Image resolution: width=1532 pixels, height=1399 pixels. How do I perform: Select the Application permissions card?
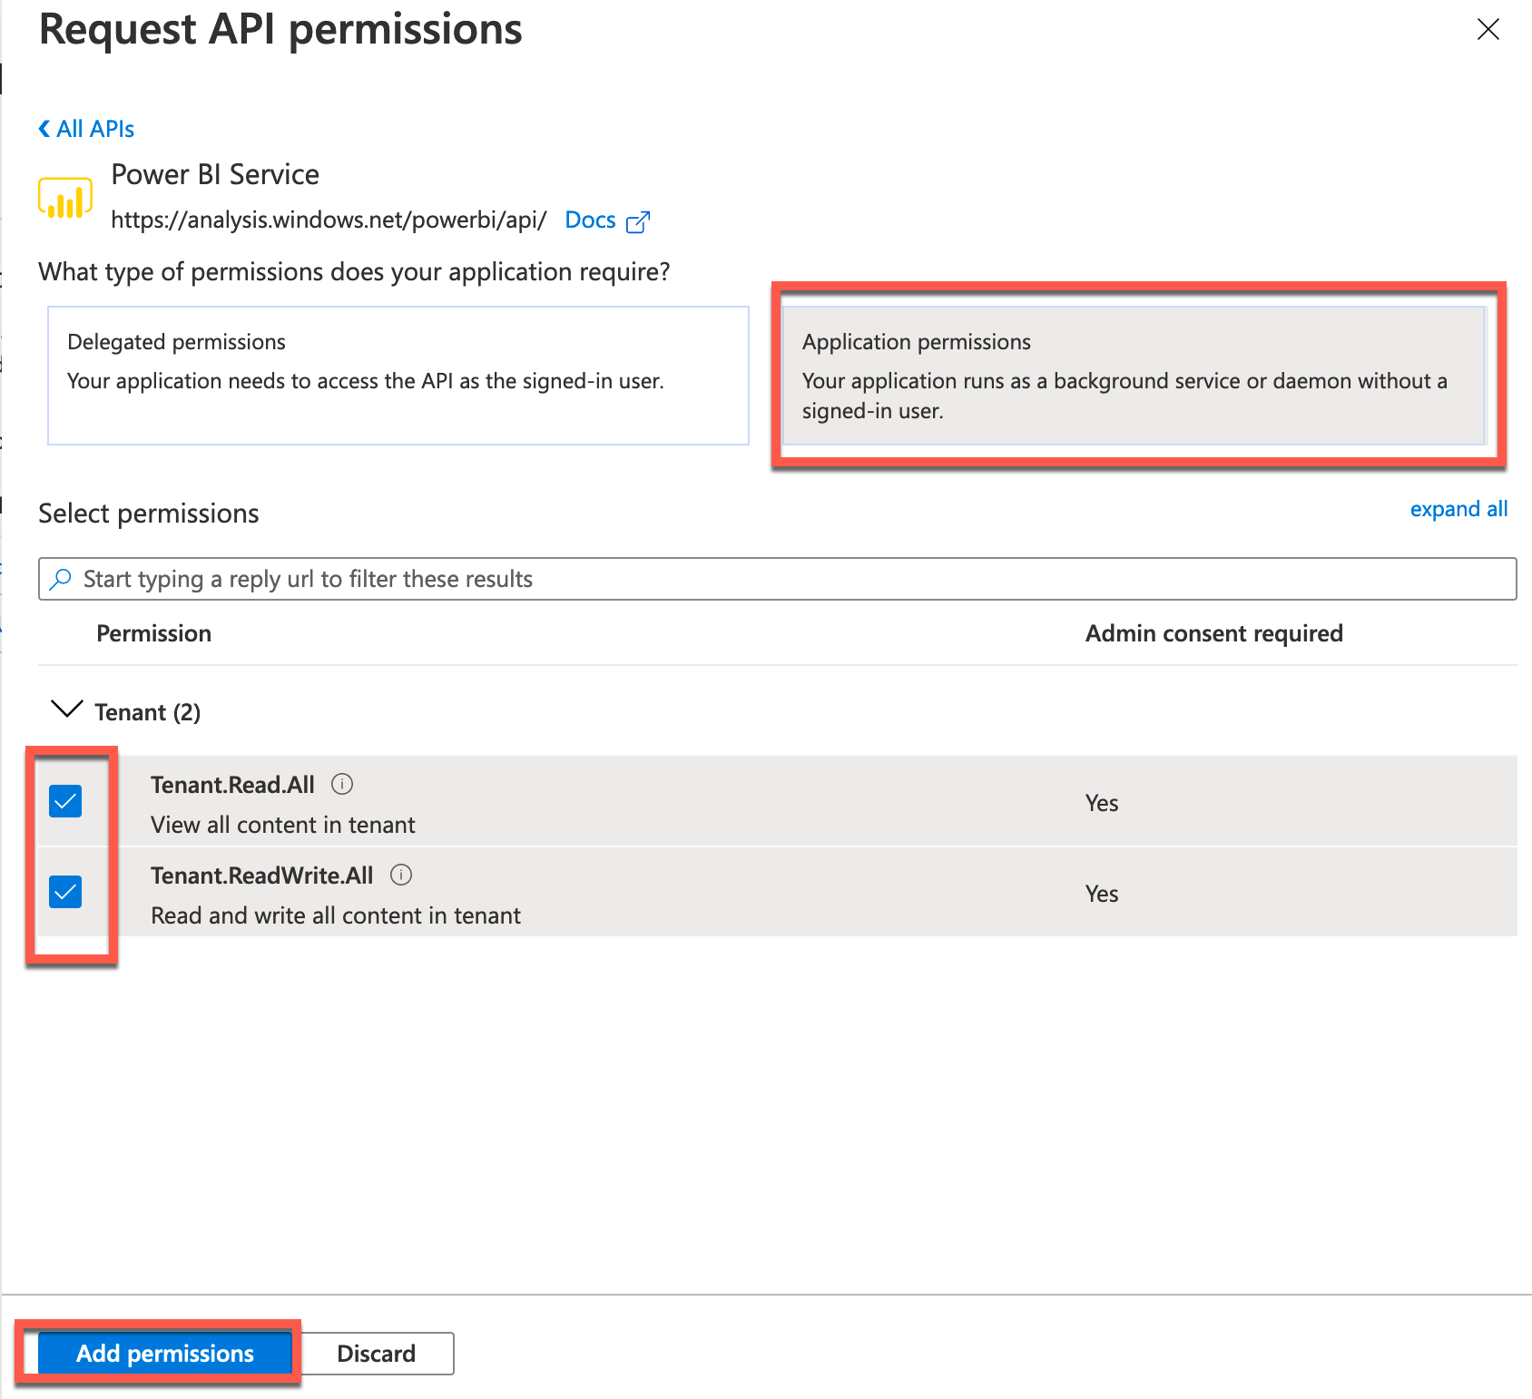(x=1134, y=376)
